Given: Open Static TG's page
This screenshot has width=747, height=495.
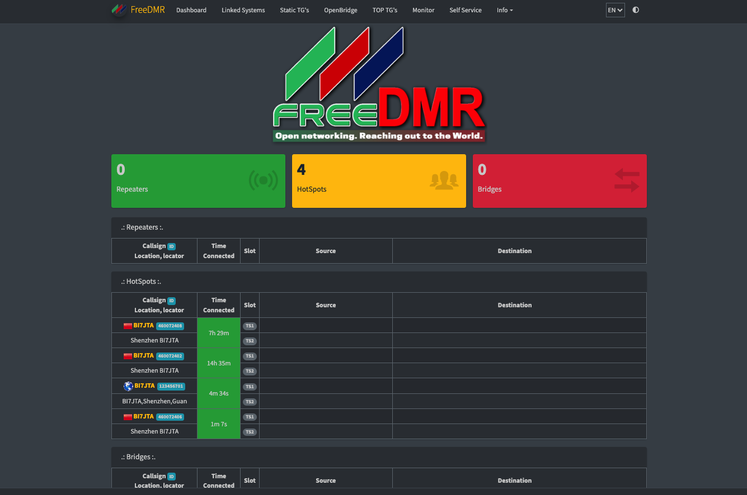Looking at the screenshot, I should click(x=294, y=10).
